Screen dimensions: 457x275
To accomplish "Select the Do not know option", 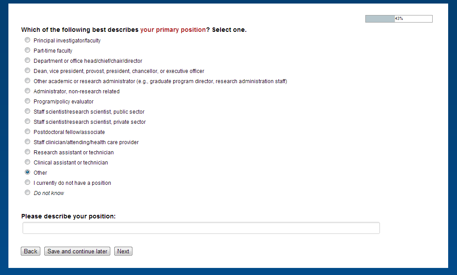I will tap(27, 193).
